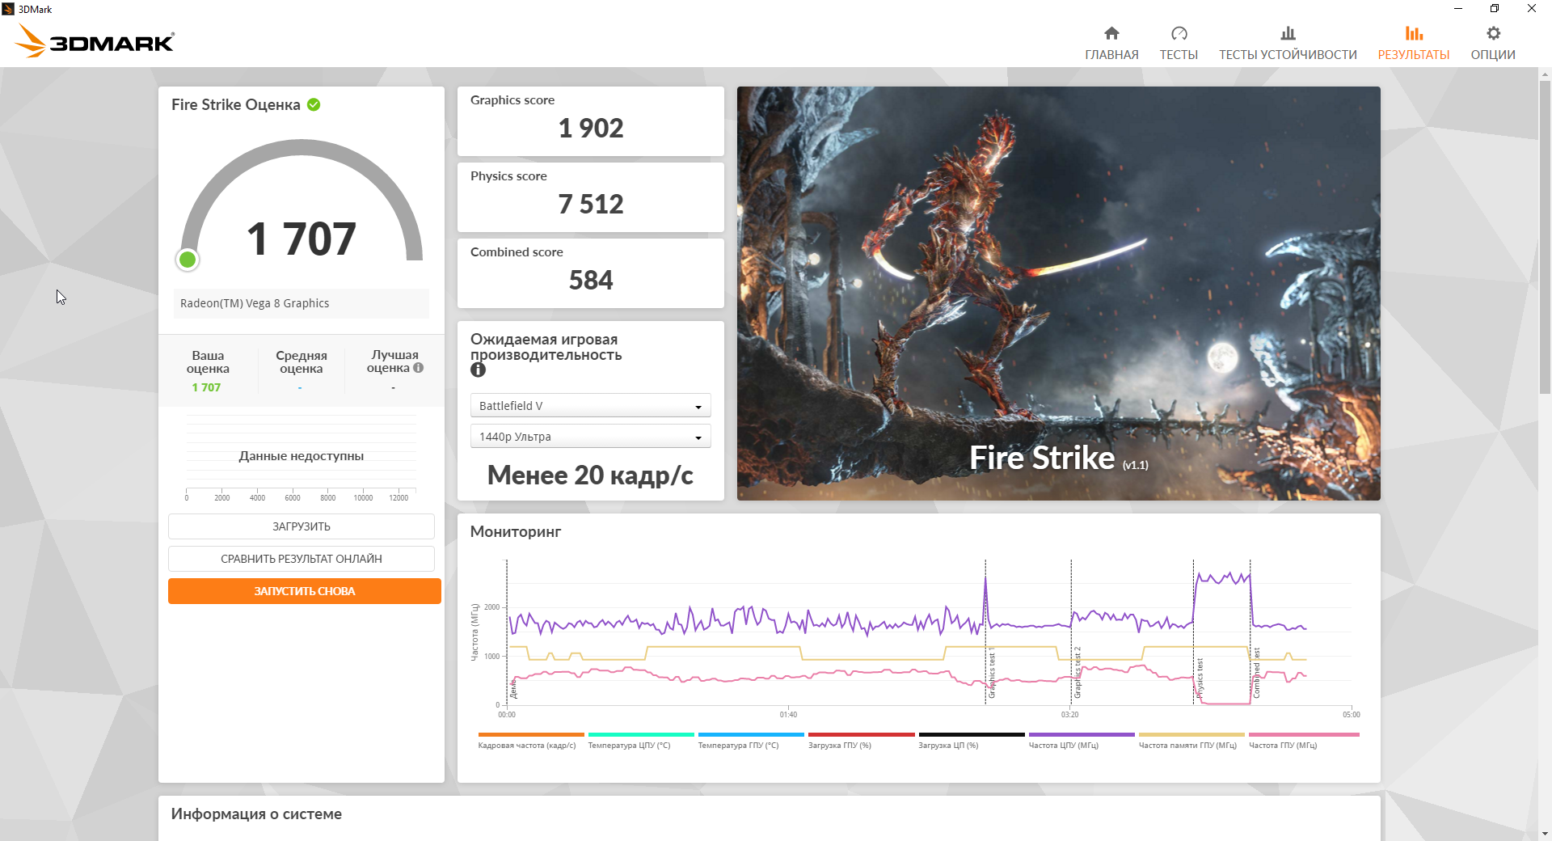Viewport: 1552px width, 841px height.
Task: Restore down the 3DMark window
Action: click(1495, 9)
